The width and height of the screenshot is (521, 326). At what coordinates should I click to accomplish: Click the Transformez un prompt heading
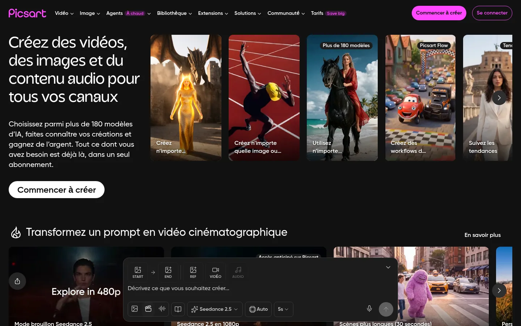(x=157, y=232)
